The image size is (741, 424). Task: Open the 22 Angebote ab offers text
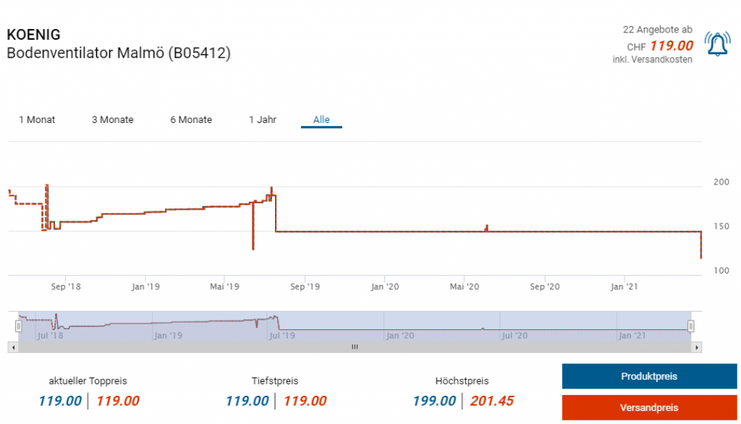point(657,30)
